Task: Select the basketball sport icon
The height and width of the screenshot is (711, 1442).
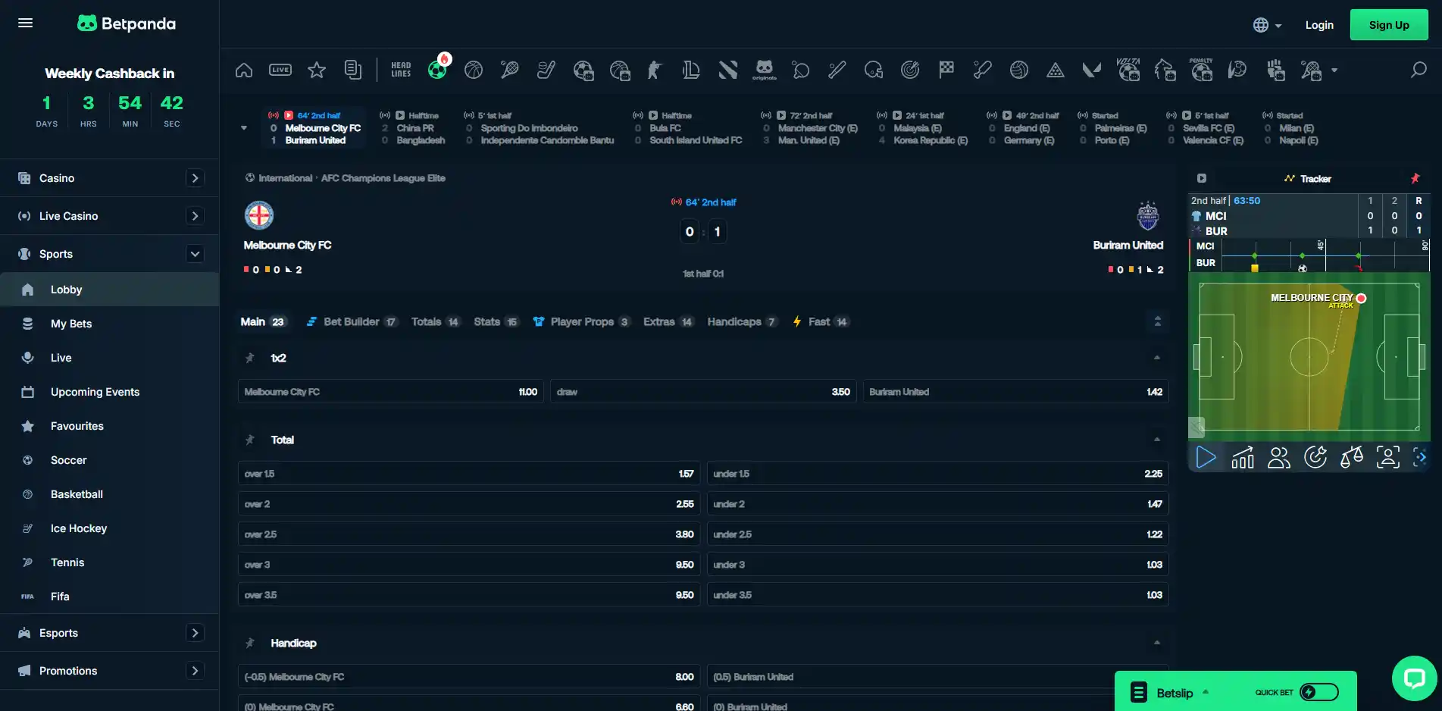Action: (x=474, y=70)
